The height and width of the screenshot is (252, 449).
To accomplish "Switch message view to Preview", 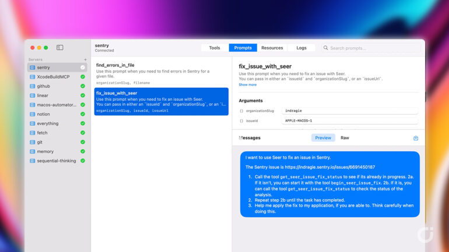I will (323, 138).
